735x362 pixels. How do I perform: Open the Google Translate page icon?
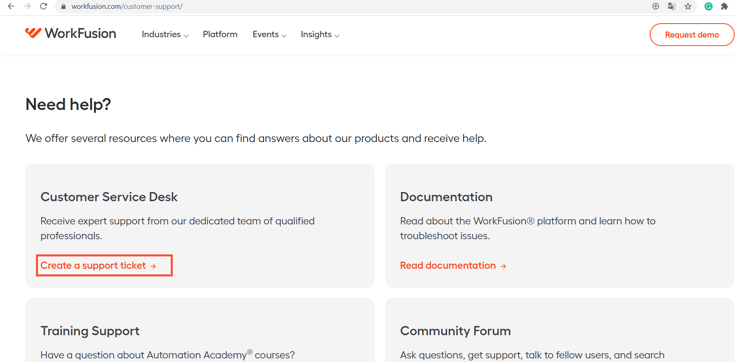[x=672, y=6]
